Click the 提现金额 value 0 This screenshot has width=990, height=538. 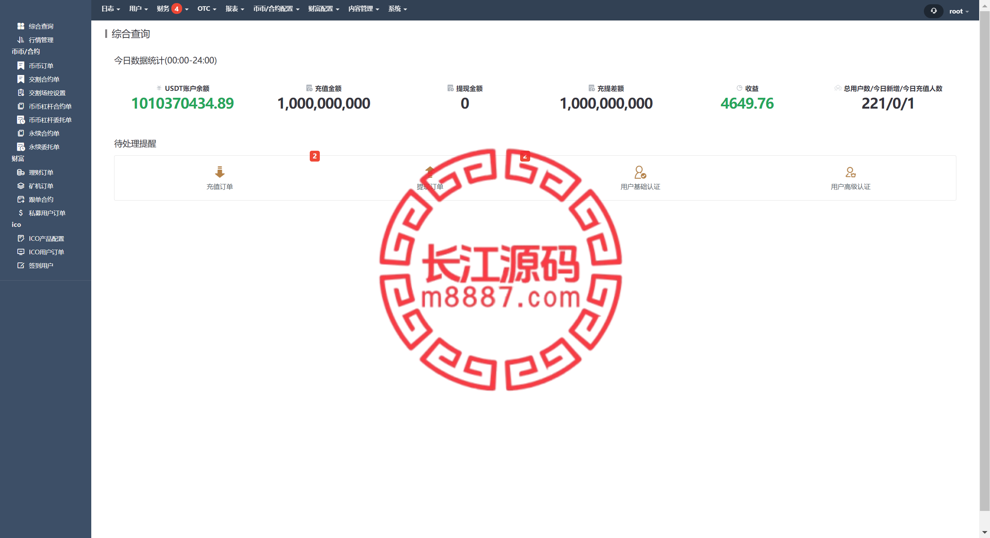tap(465, 104)
